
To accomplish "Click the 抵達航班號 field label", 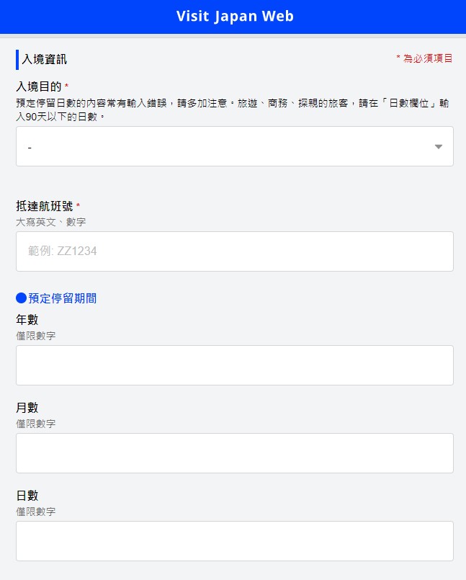I will click(x=44, y=206).
